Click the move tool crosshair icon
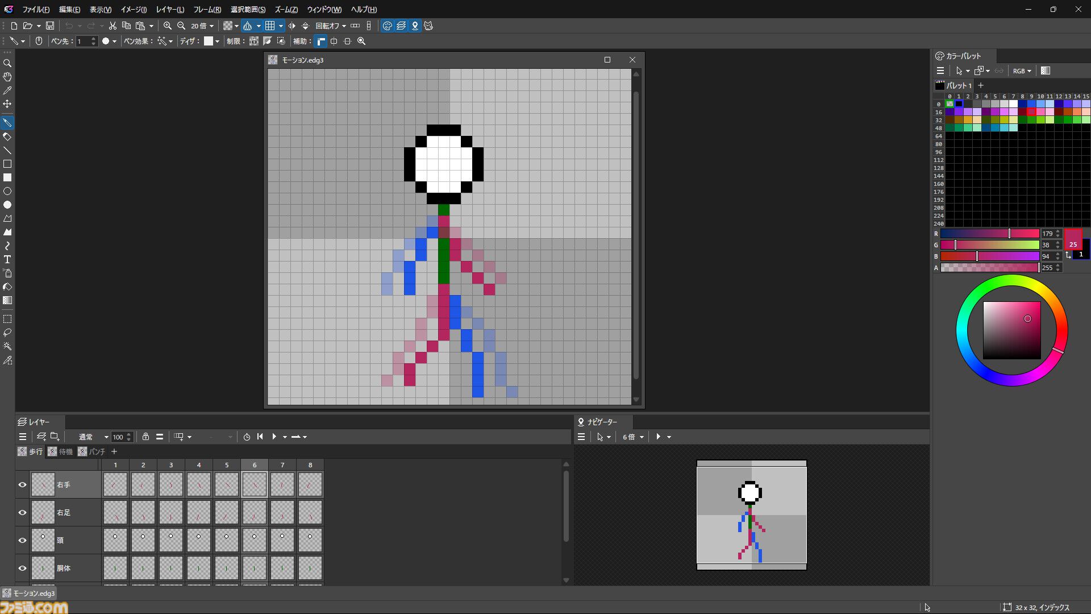The height and width of the screenshot is (614, 1091). pos(7,104)
